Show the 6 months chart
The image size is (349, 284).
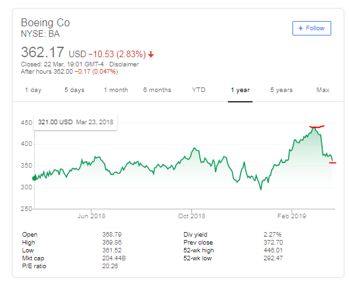[x=157, y=90]
